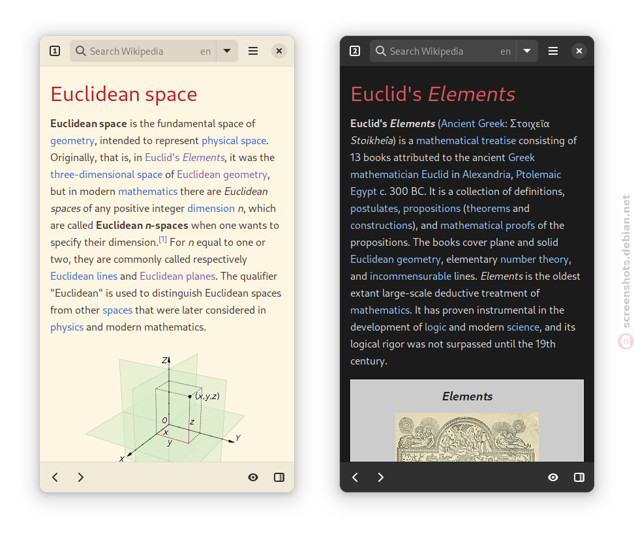Click the 'Elements' infobox caption
Screen dimensions: 634x536
click(467, 396)
